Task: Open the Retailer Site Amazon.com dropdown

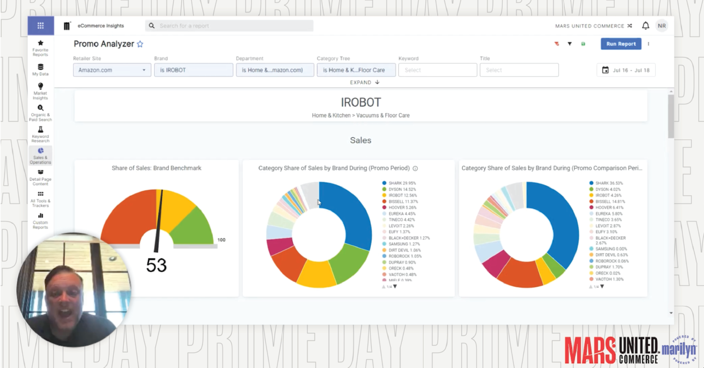Action: (112, 70)
